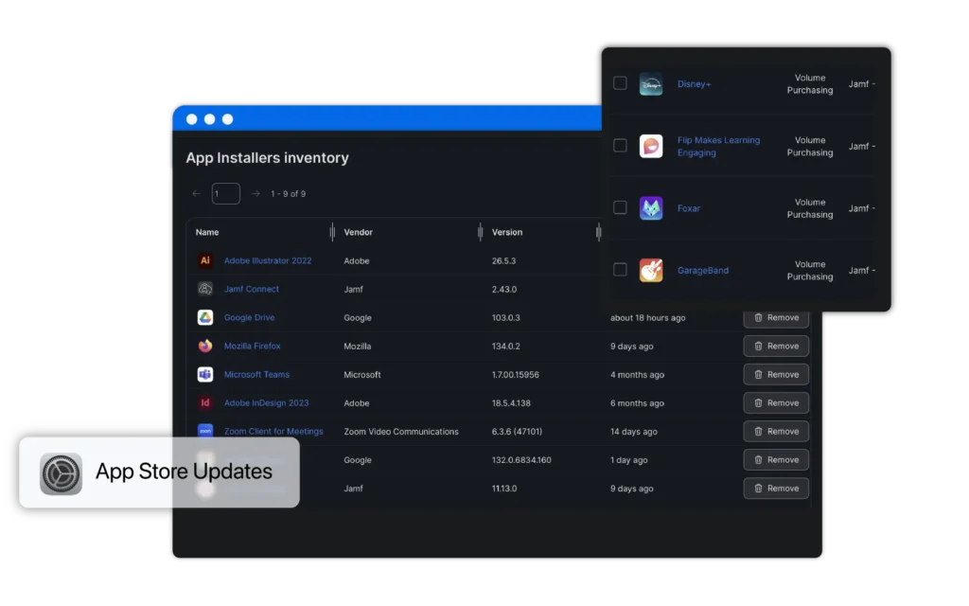Open the GarageBand app link
Screen dimensions: 969x606
[x=703, y=270]
